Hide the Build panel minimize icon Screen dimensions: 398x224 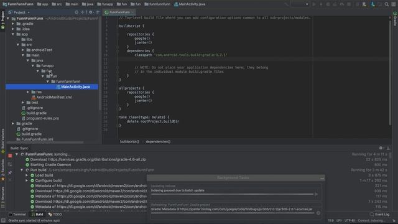pyautogui.click(x=388, y=148)
